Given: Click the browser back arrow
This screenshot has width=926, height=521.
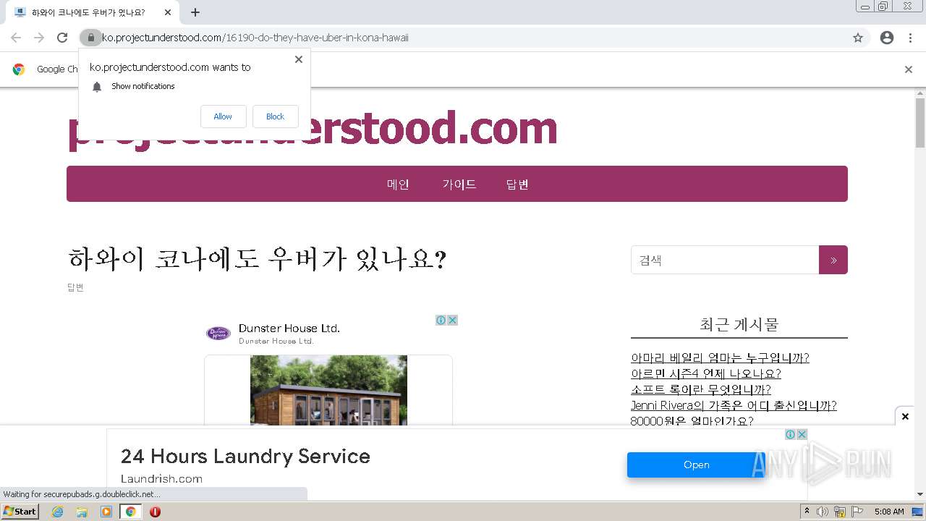Looking at the screenshot, I should (16, 38).
